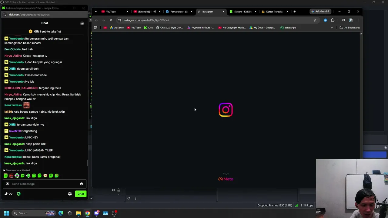388x218 pixels.
Task: Open the Chrome apps grid shortcut
Action: 96,28
